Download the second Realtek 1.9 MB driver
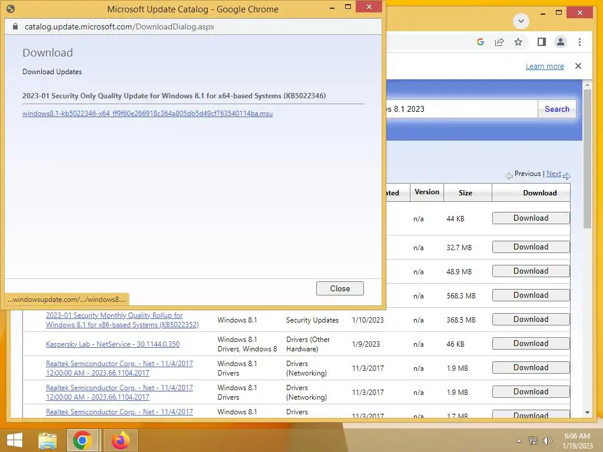This screenshot has width=603, height=452. (531, 391)
